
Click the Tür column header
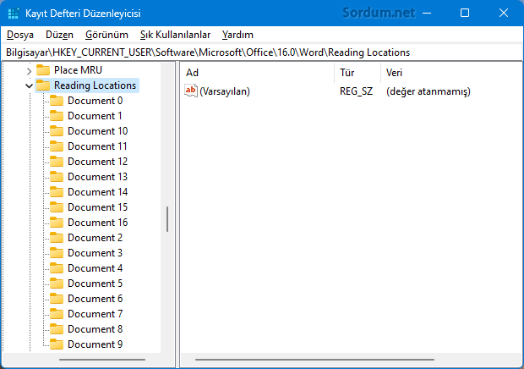pos(355,73)
